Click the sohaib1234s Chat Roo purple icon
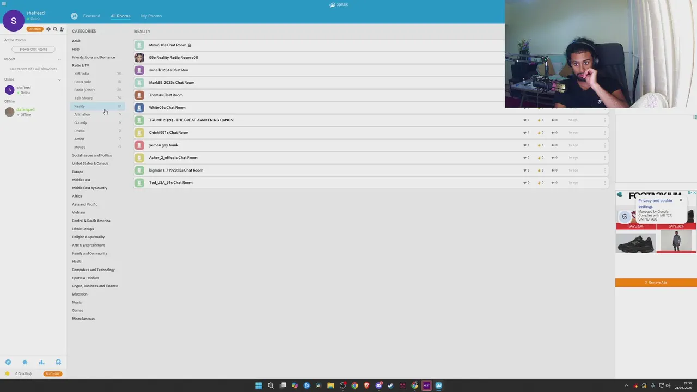Viewport: 697px width, 392px height. click(139, 70)
